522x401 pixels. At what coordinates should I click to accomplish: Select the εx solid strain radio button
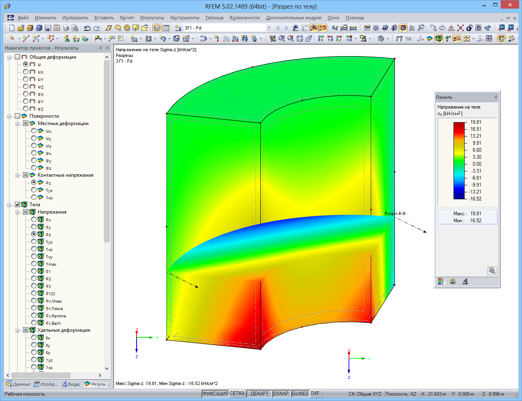34,337
